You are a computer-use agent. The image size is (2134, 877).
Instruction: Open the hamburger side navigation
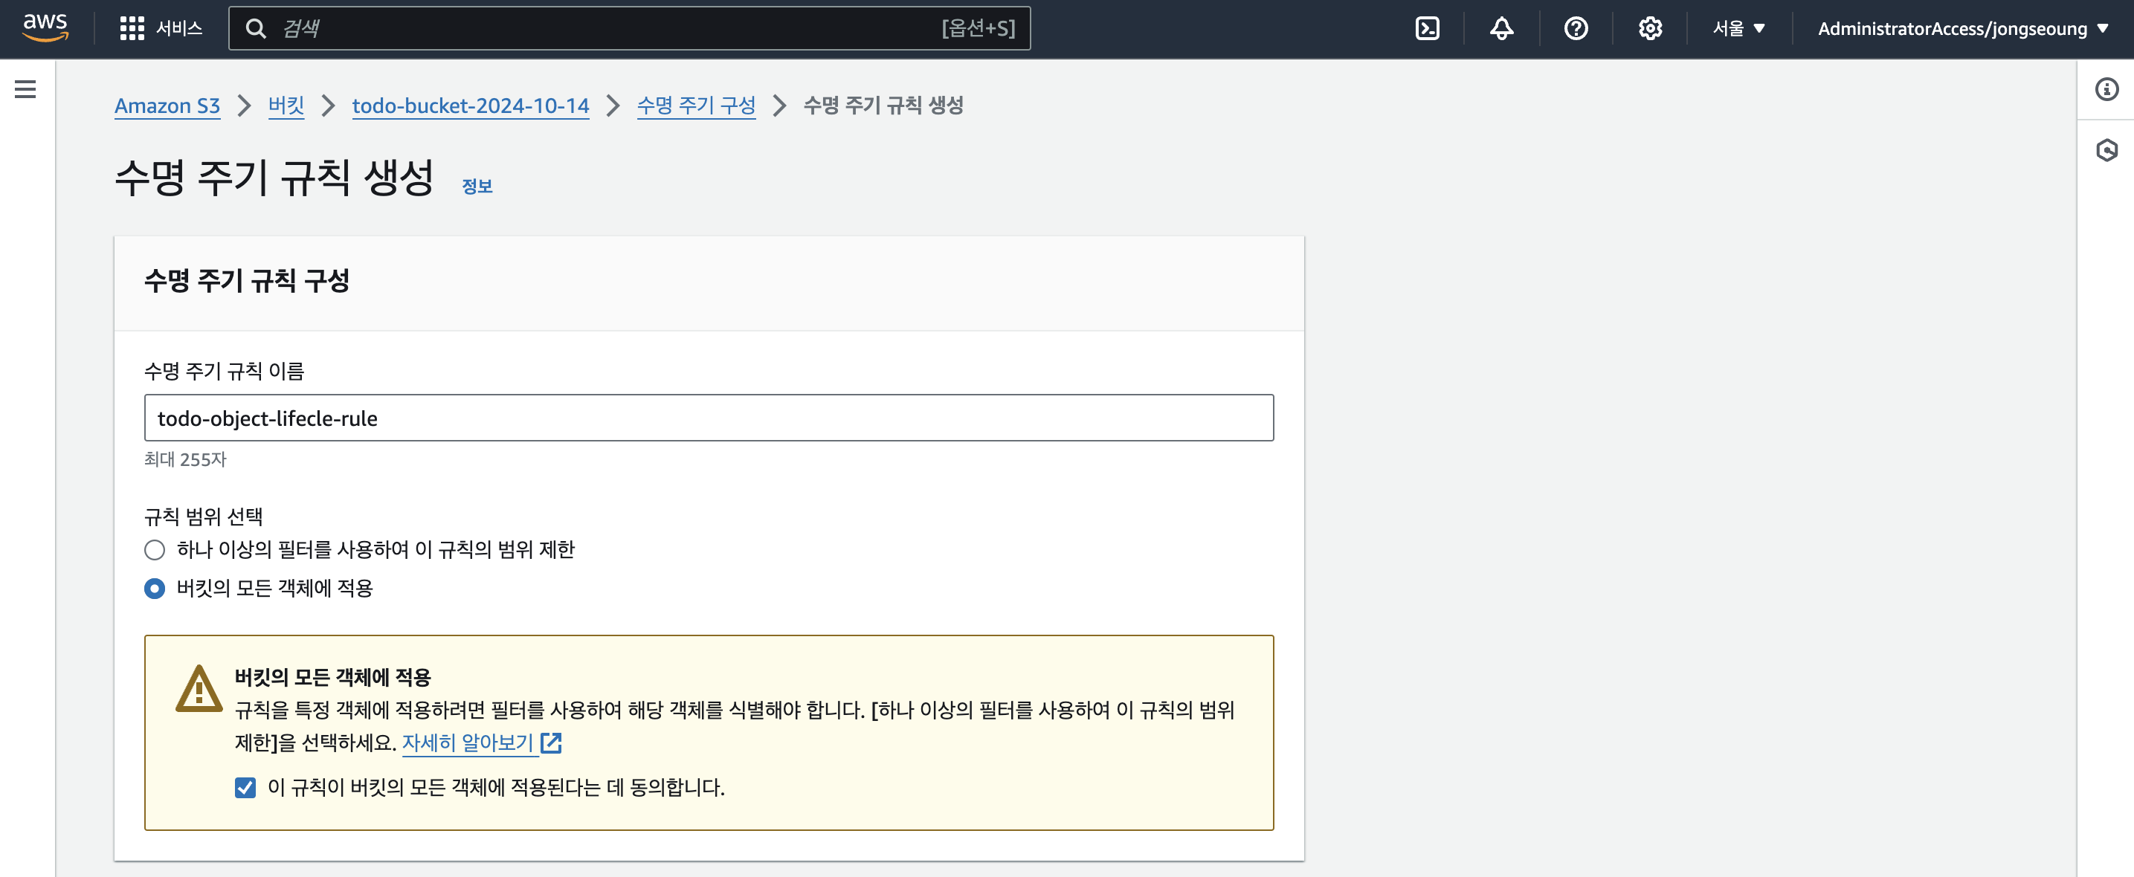click(26, 88)
